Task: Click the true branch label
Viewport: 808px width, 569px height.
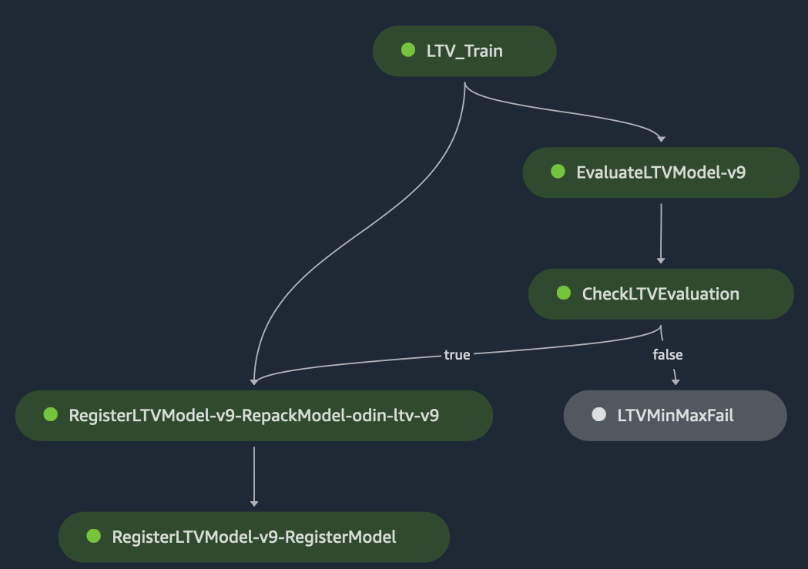Action: (x=456, y=354)
